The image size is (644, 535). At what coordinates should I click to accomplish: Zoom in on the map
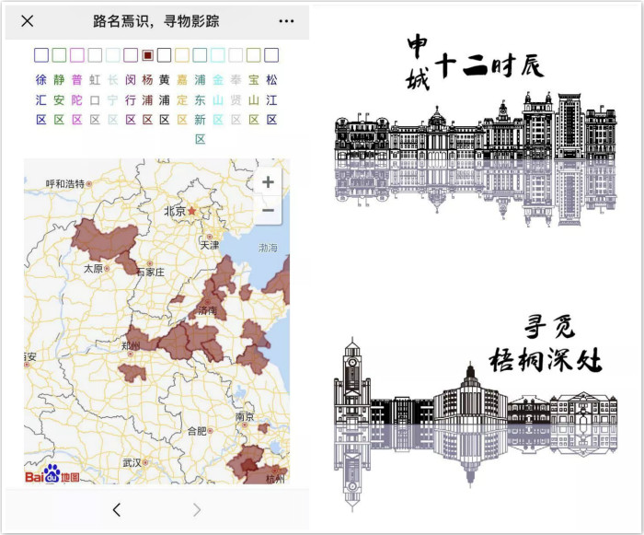(x=268, y=182)
